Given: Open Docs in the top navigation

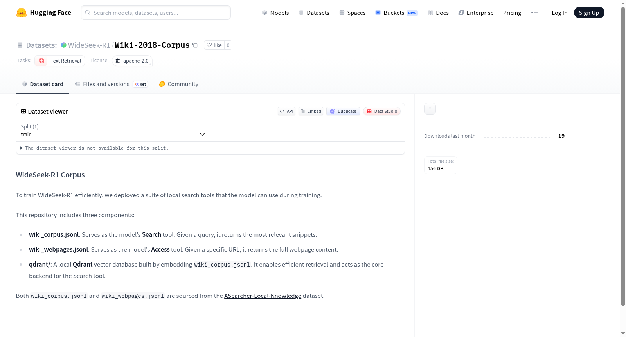Looking at the screenshot, I should point(438,13).
